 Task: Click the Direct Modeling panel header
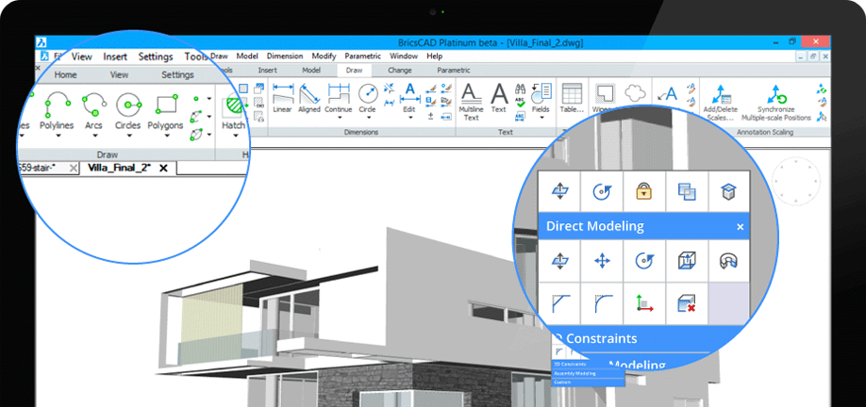point(643,226)
